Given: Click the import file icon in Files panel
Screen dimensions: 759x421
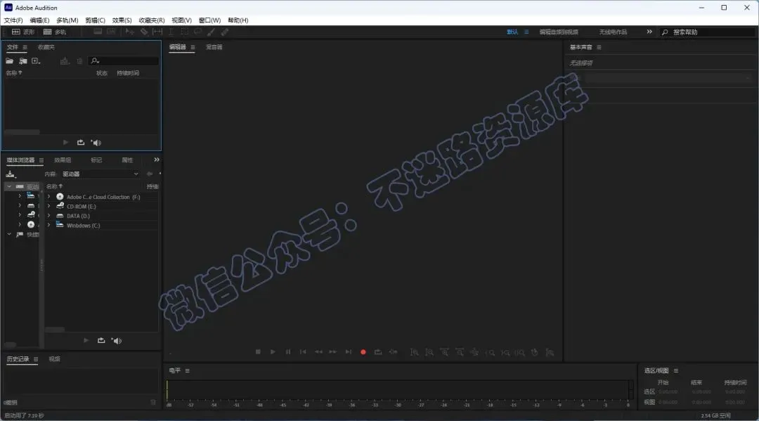Looking at the screenshot, I should (22, 61).
